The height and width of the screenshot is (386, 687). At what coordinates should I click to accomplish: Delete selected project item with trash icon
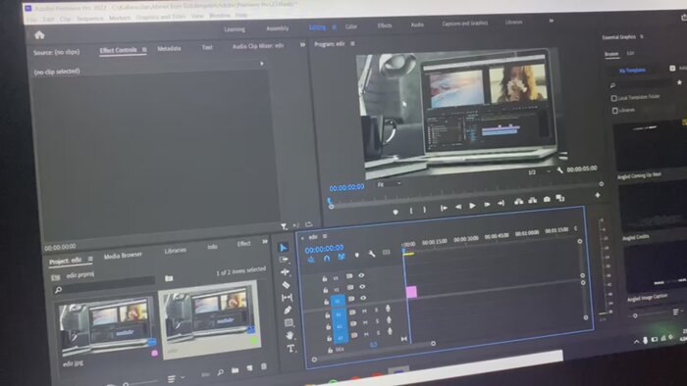264,366
